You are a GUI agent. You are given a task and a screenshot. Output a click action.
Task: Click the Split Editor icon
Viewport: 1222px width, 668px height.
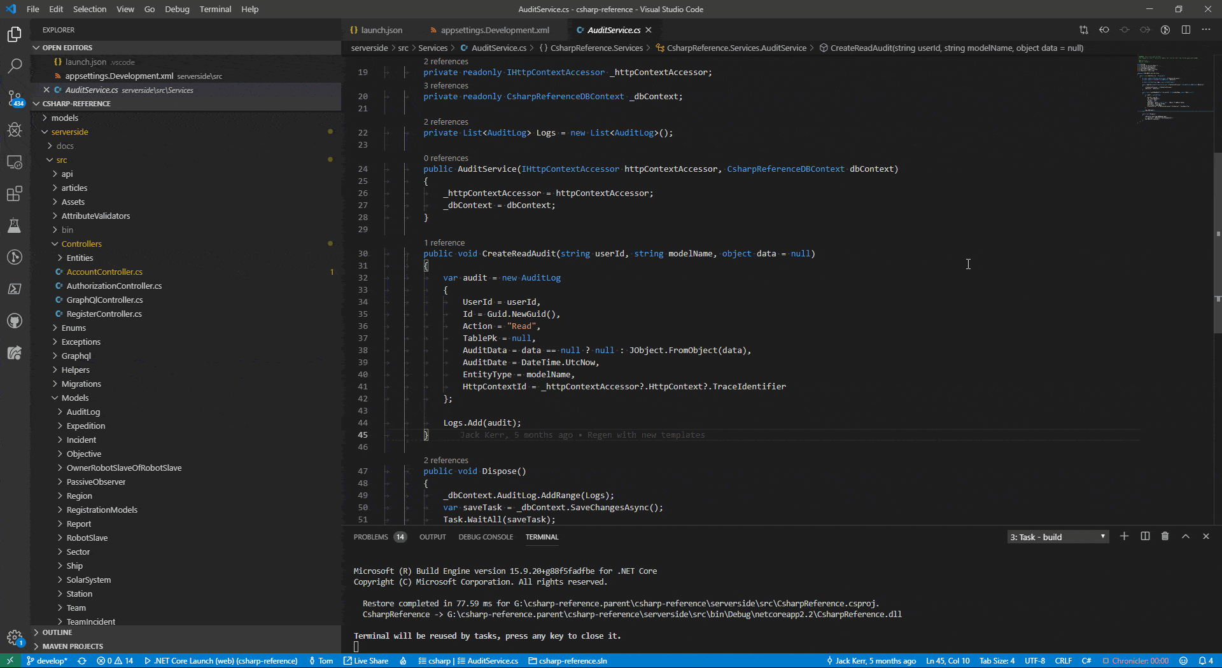(x=1186, y=30)
